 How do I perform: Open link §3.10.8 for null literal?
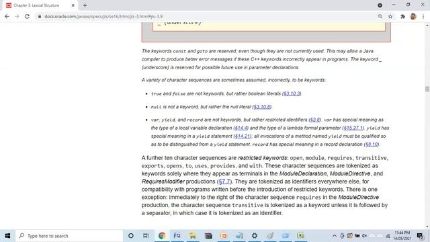262,107
